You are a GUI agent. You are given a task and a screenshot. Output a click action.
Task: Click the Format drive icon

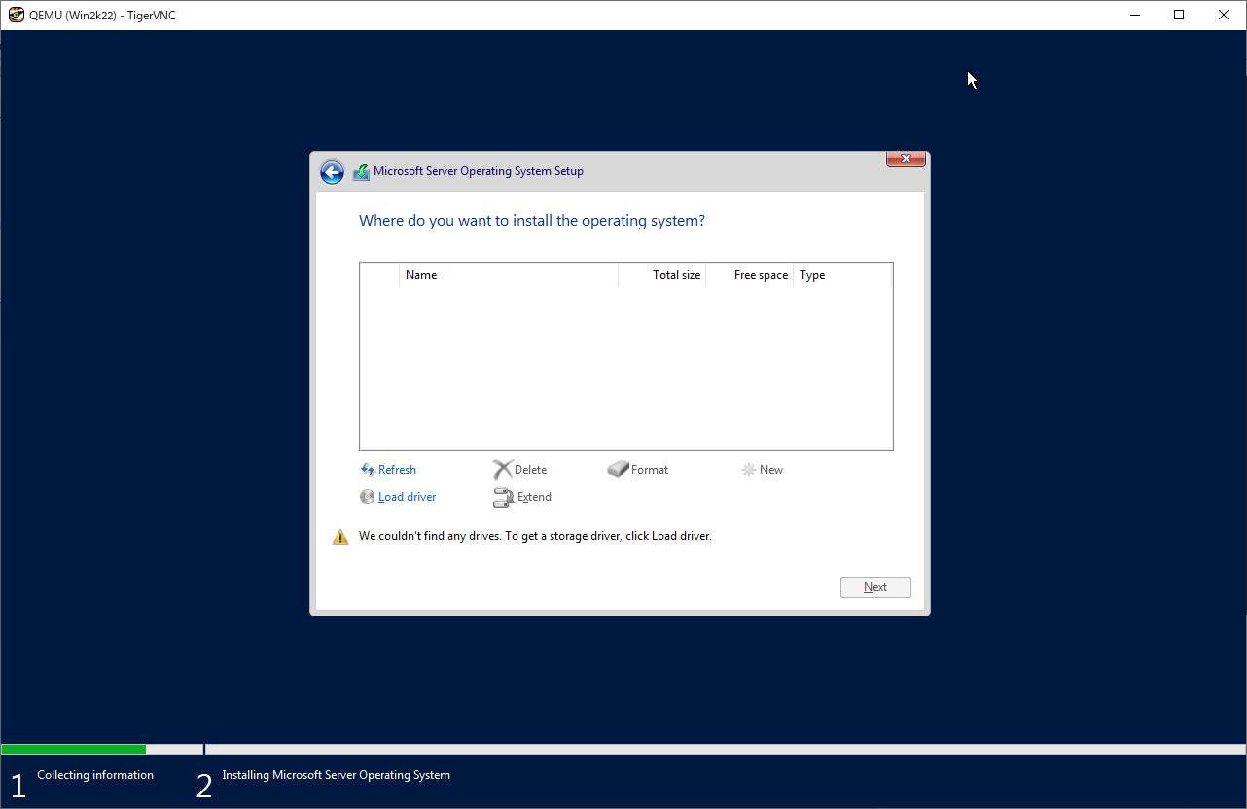coord(619,470)
